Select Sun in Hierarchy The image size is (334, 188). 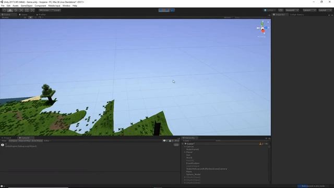pyautogui.click(x=188, y=155)
